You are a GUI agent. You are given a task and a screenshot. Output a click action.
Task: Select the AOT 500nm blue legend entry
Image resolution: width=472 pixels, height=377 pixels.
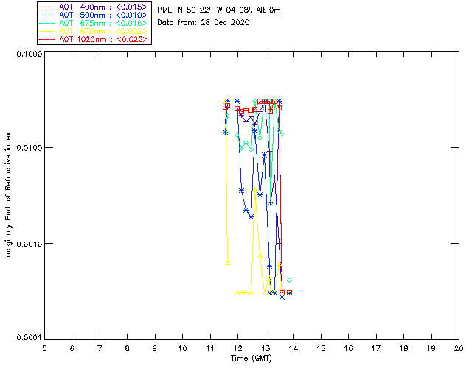coord(94,15)
